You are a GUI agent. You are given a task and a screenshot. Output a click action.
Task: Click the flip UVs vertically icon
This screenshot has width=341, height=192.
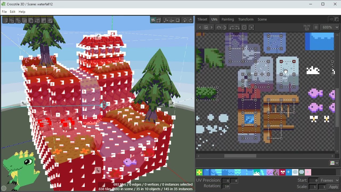pyautogui.click(x=224, y=27)
